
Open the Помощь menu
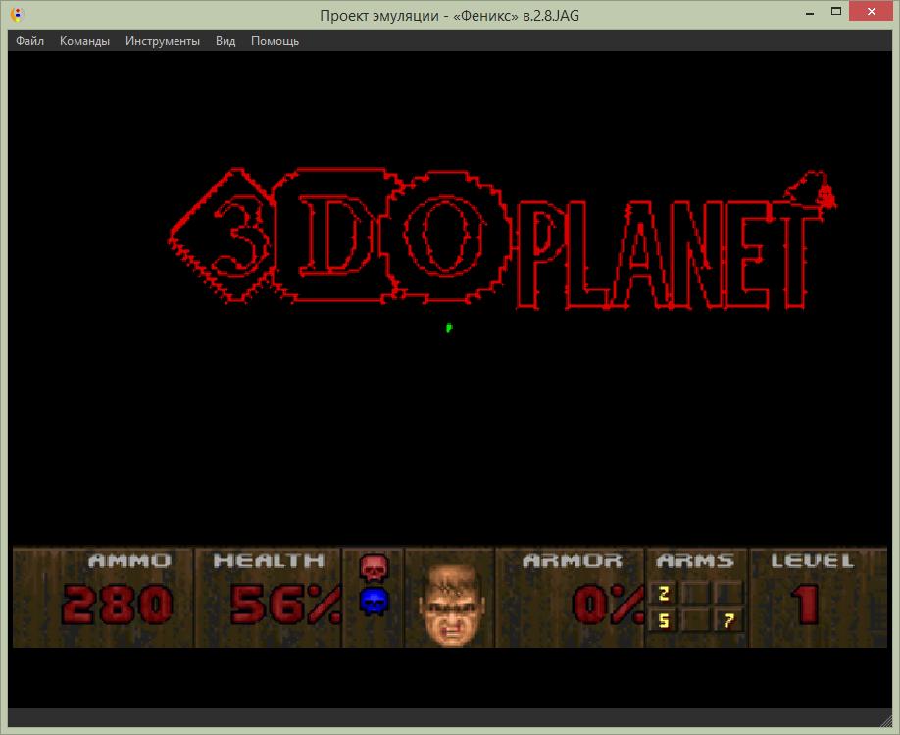pyautogui.click(x=275, y=41)
